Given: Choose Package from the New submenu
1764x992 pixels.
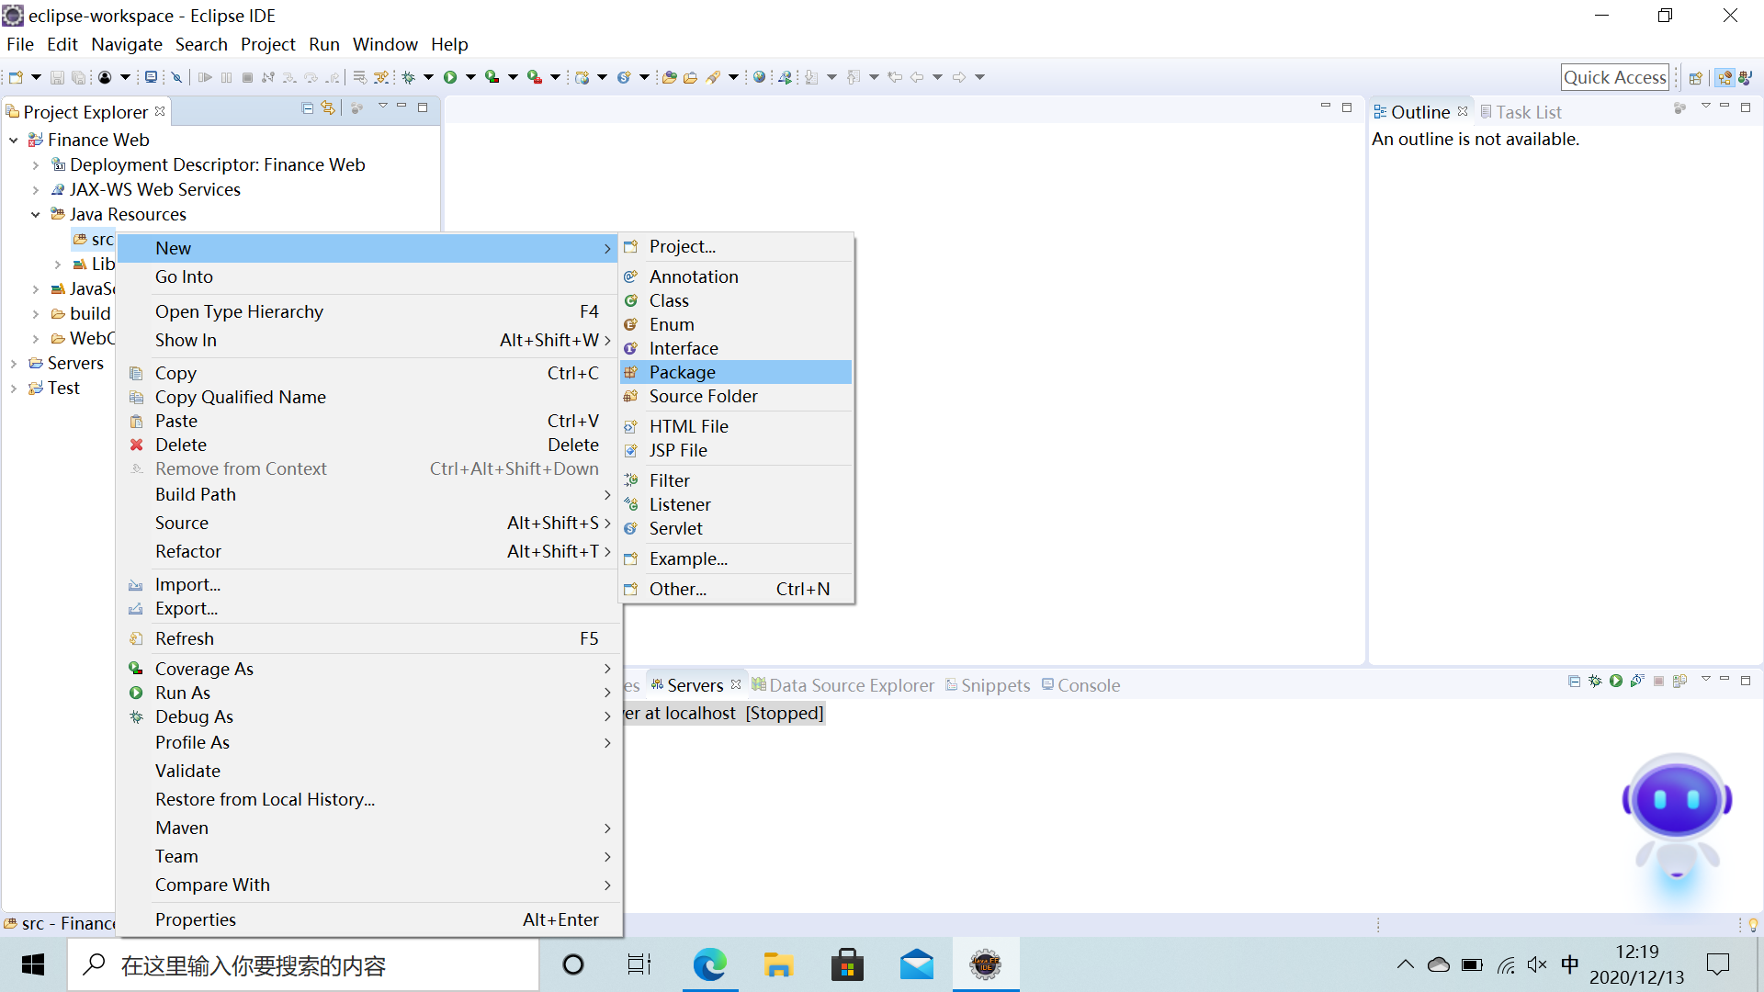Looking at the screenshot, I should 736,372.
